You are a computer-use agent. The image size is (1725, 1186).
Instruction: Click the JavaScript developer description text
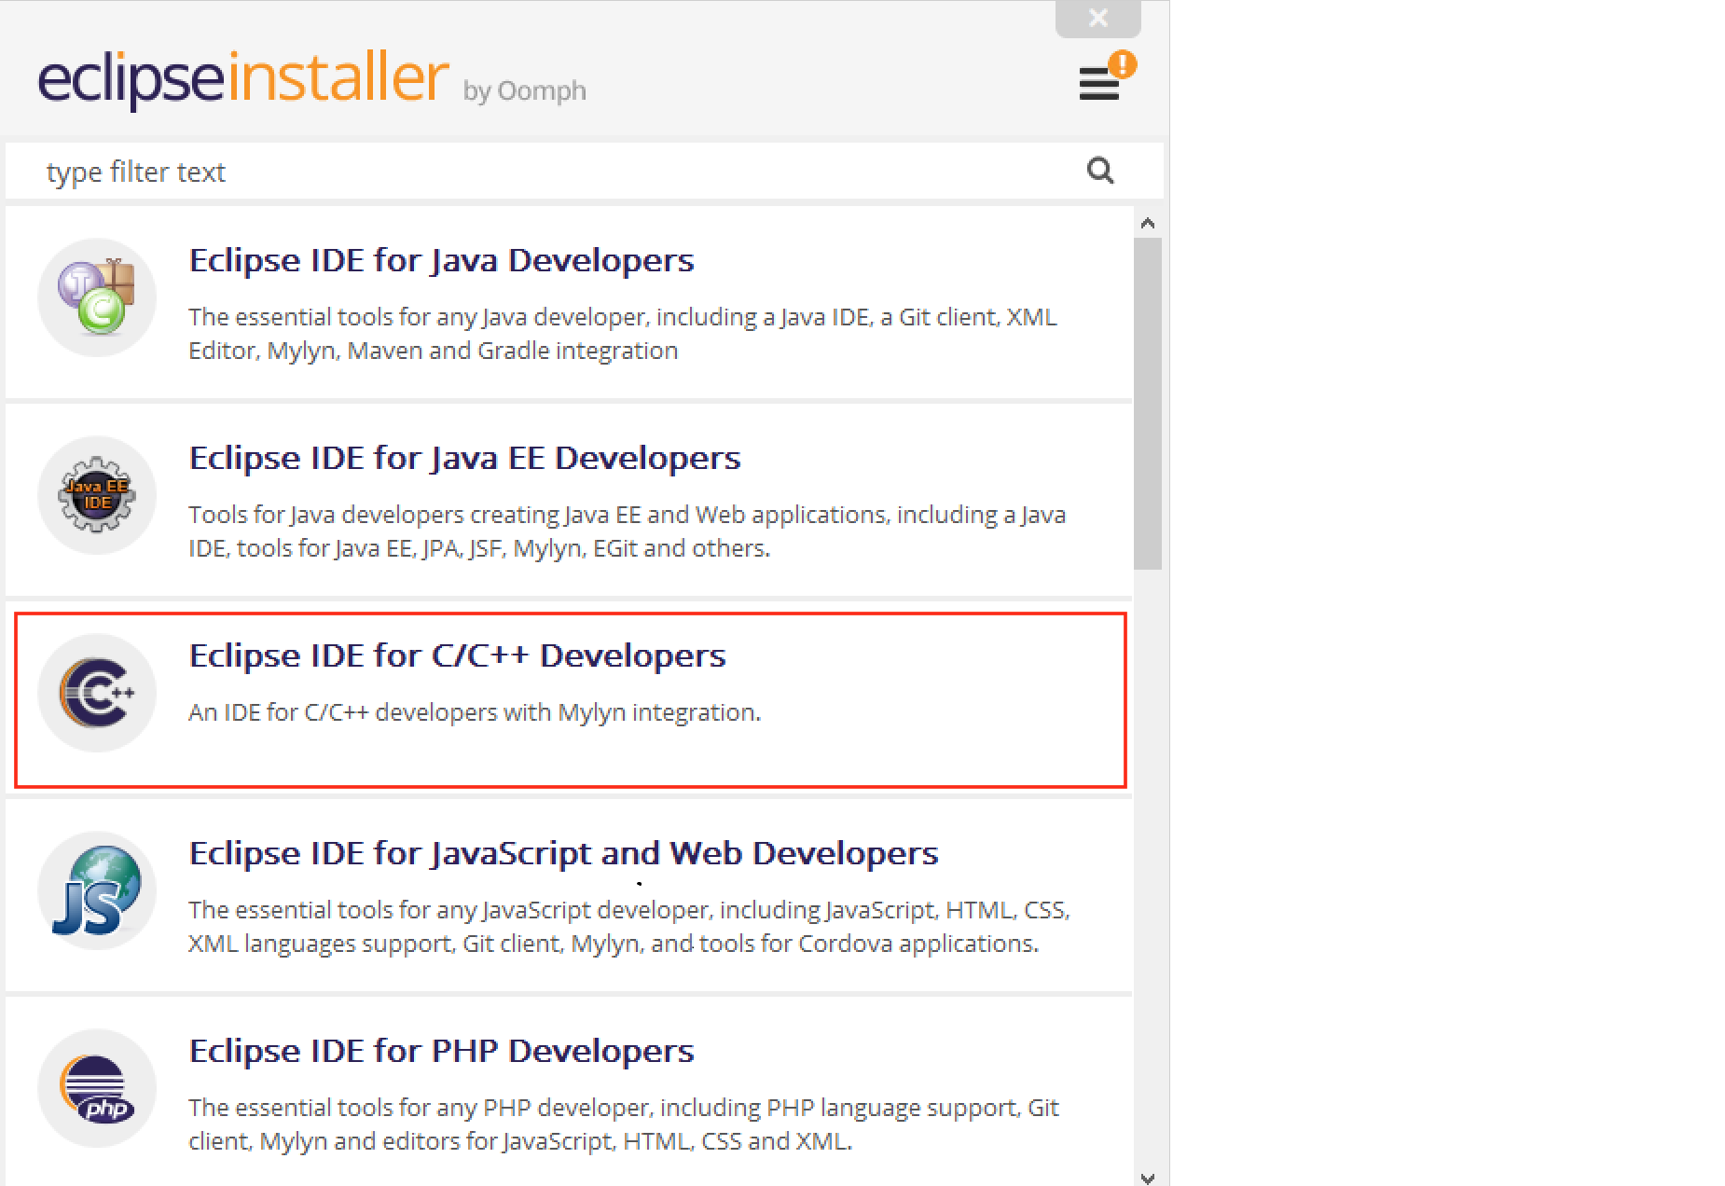tap(628, 927)
